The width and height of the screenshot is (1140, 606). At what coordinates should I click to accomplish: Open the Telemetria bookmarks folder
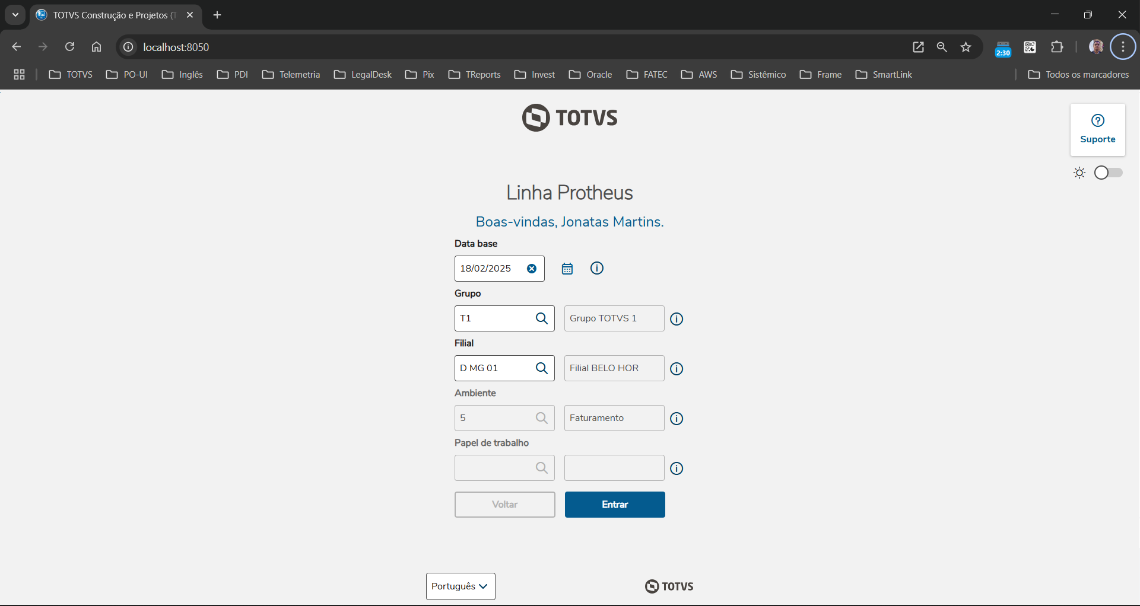pyautogui.click(x=291, y=75)
